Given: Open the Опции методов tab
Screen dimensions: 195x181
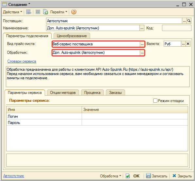Looking at the screenshot, I should pos(63,93).
